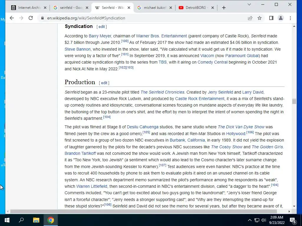Switch to the seinfeld Google tab
The width and height of the screenshot is (302, 226).
[71, 8]
